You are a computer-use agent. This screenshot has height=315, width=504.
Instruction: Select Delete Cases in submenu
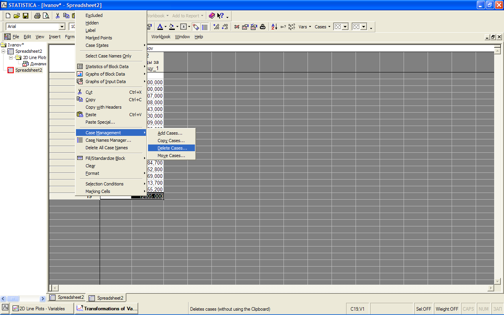171,148
